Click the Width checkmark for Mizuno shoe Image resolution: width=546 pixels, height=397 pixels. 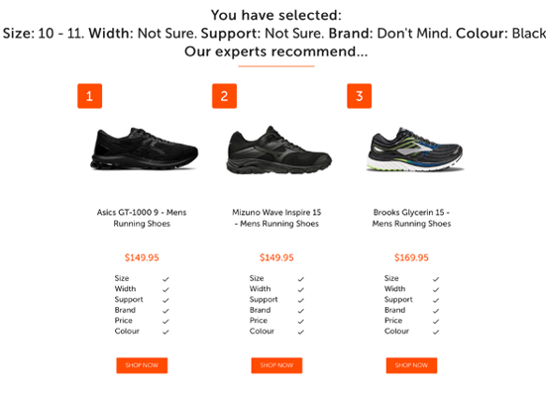point(301,289)
